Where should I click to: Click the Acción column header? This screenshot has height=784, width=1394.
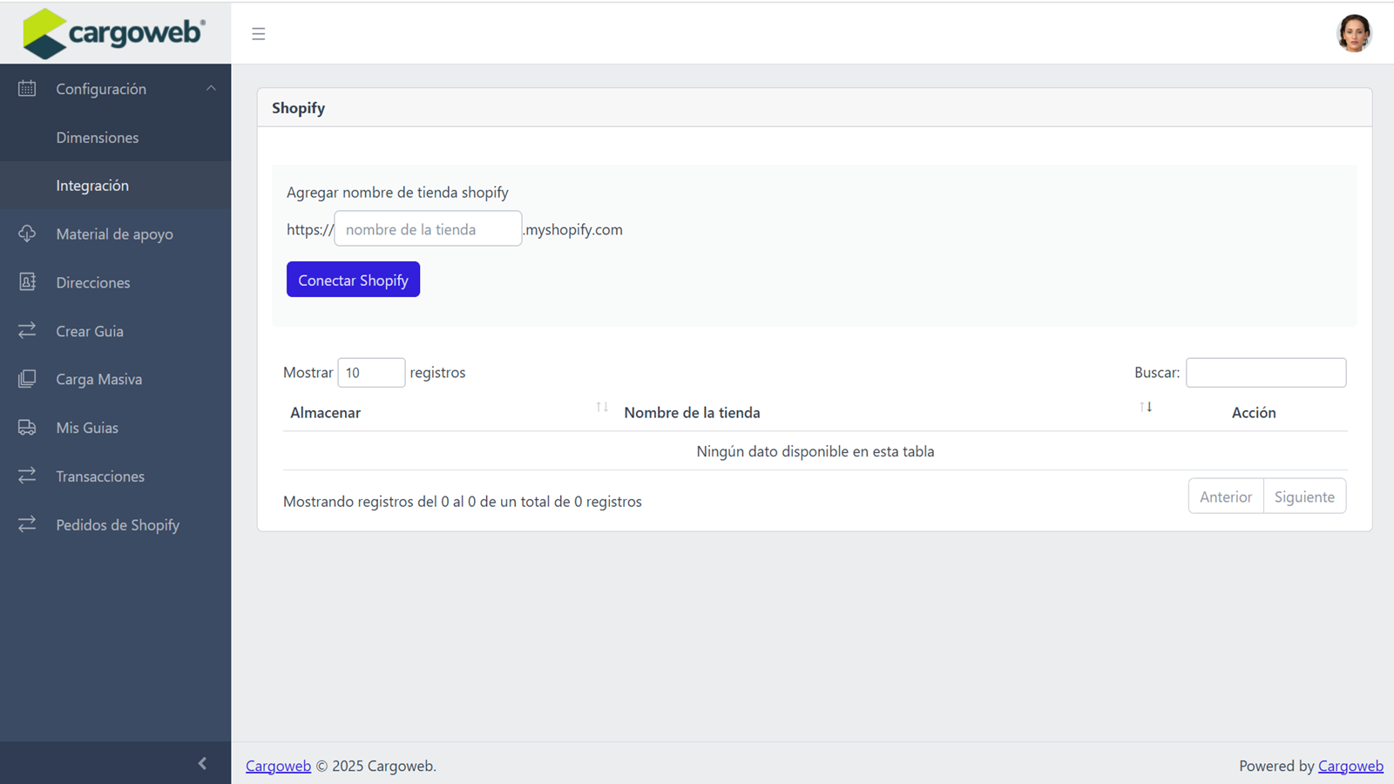point(1254,412)
